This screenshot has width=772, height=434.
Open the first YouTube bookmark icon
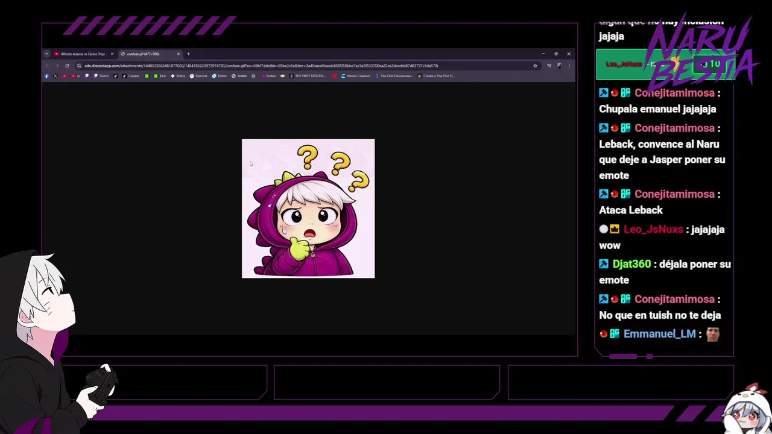65,76
